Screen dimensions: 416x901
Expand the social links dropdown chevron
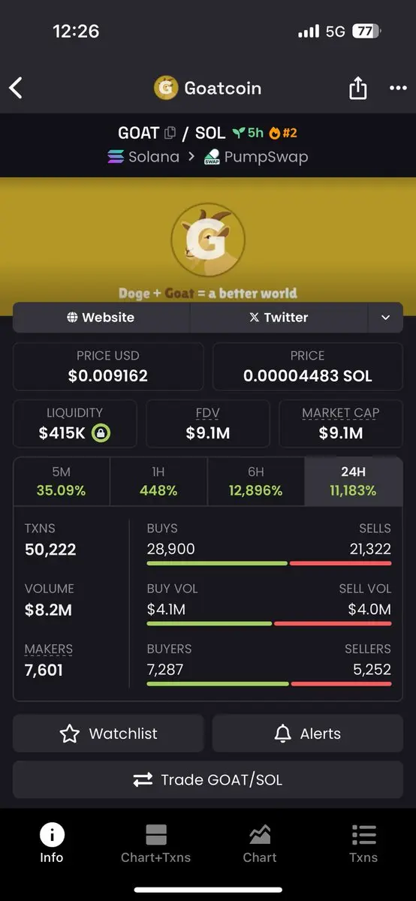(385, 318)
